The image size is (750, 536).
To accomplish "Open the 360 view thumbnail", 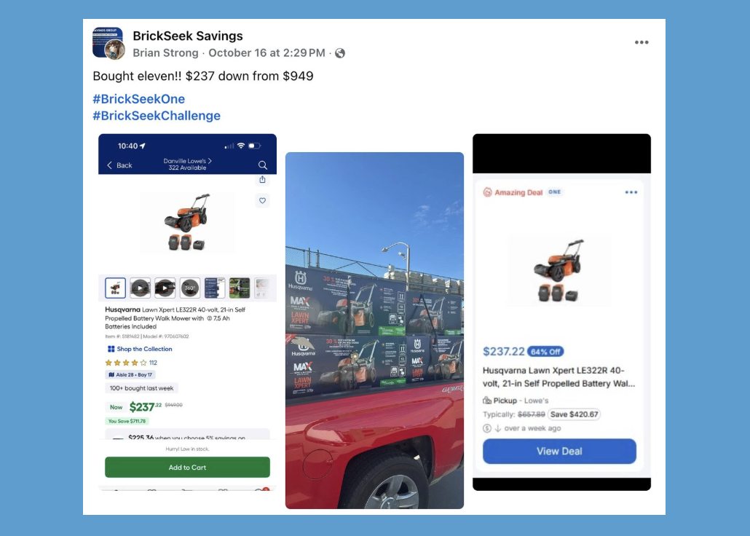I will pos(190,288).
